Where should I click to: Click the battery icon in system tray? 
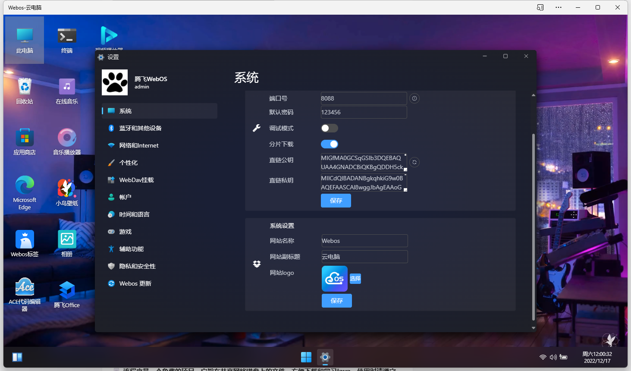click(564, 357)
